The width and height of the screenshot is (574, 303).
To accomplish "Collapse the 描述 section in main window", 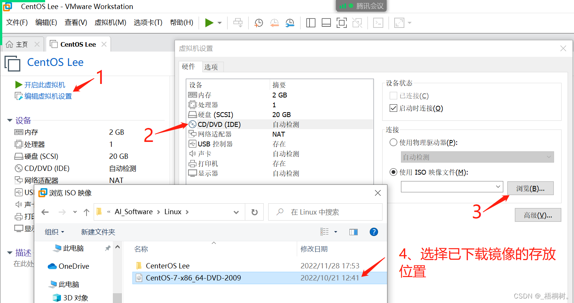I will [x=10, y=253].
